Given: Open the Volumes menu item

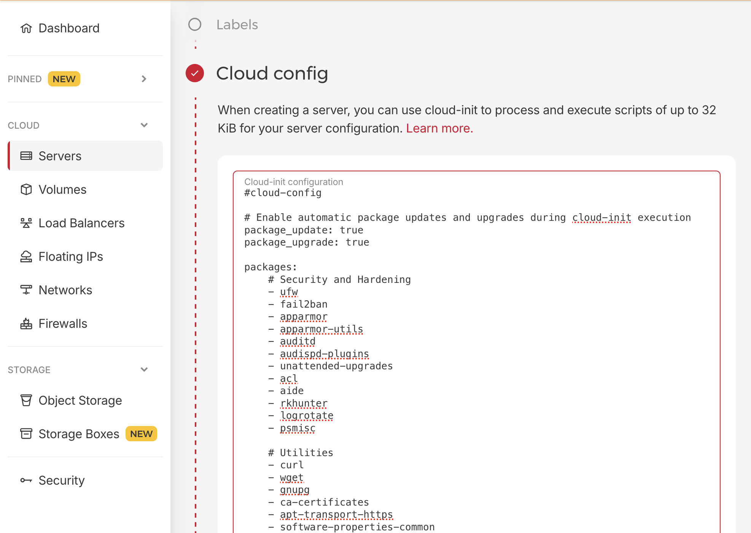Looking at the screenshot, I should (x=63, y=189).
